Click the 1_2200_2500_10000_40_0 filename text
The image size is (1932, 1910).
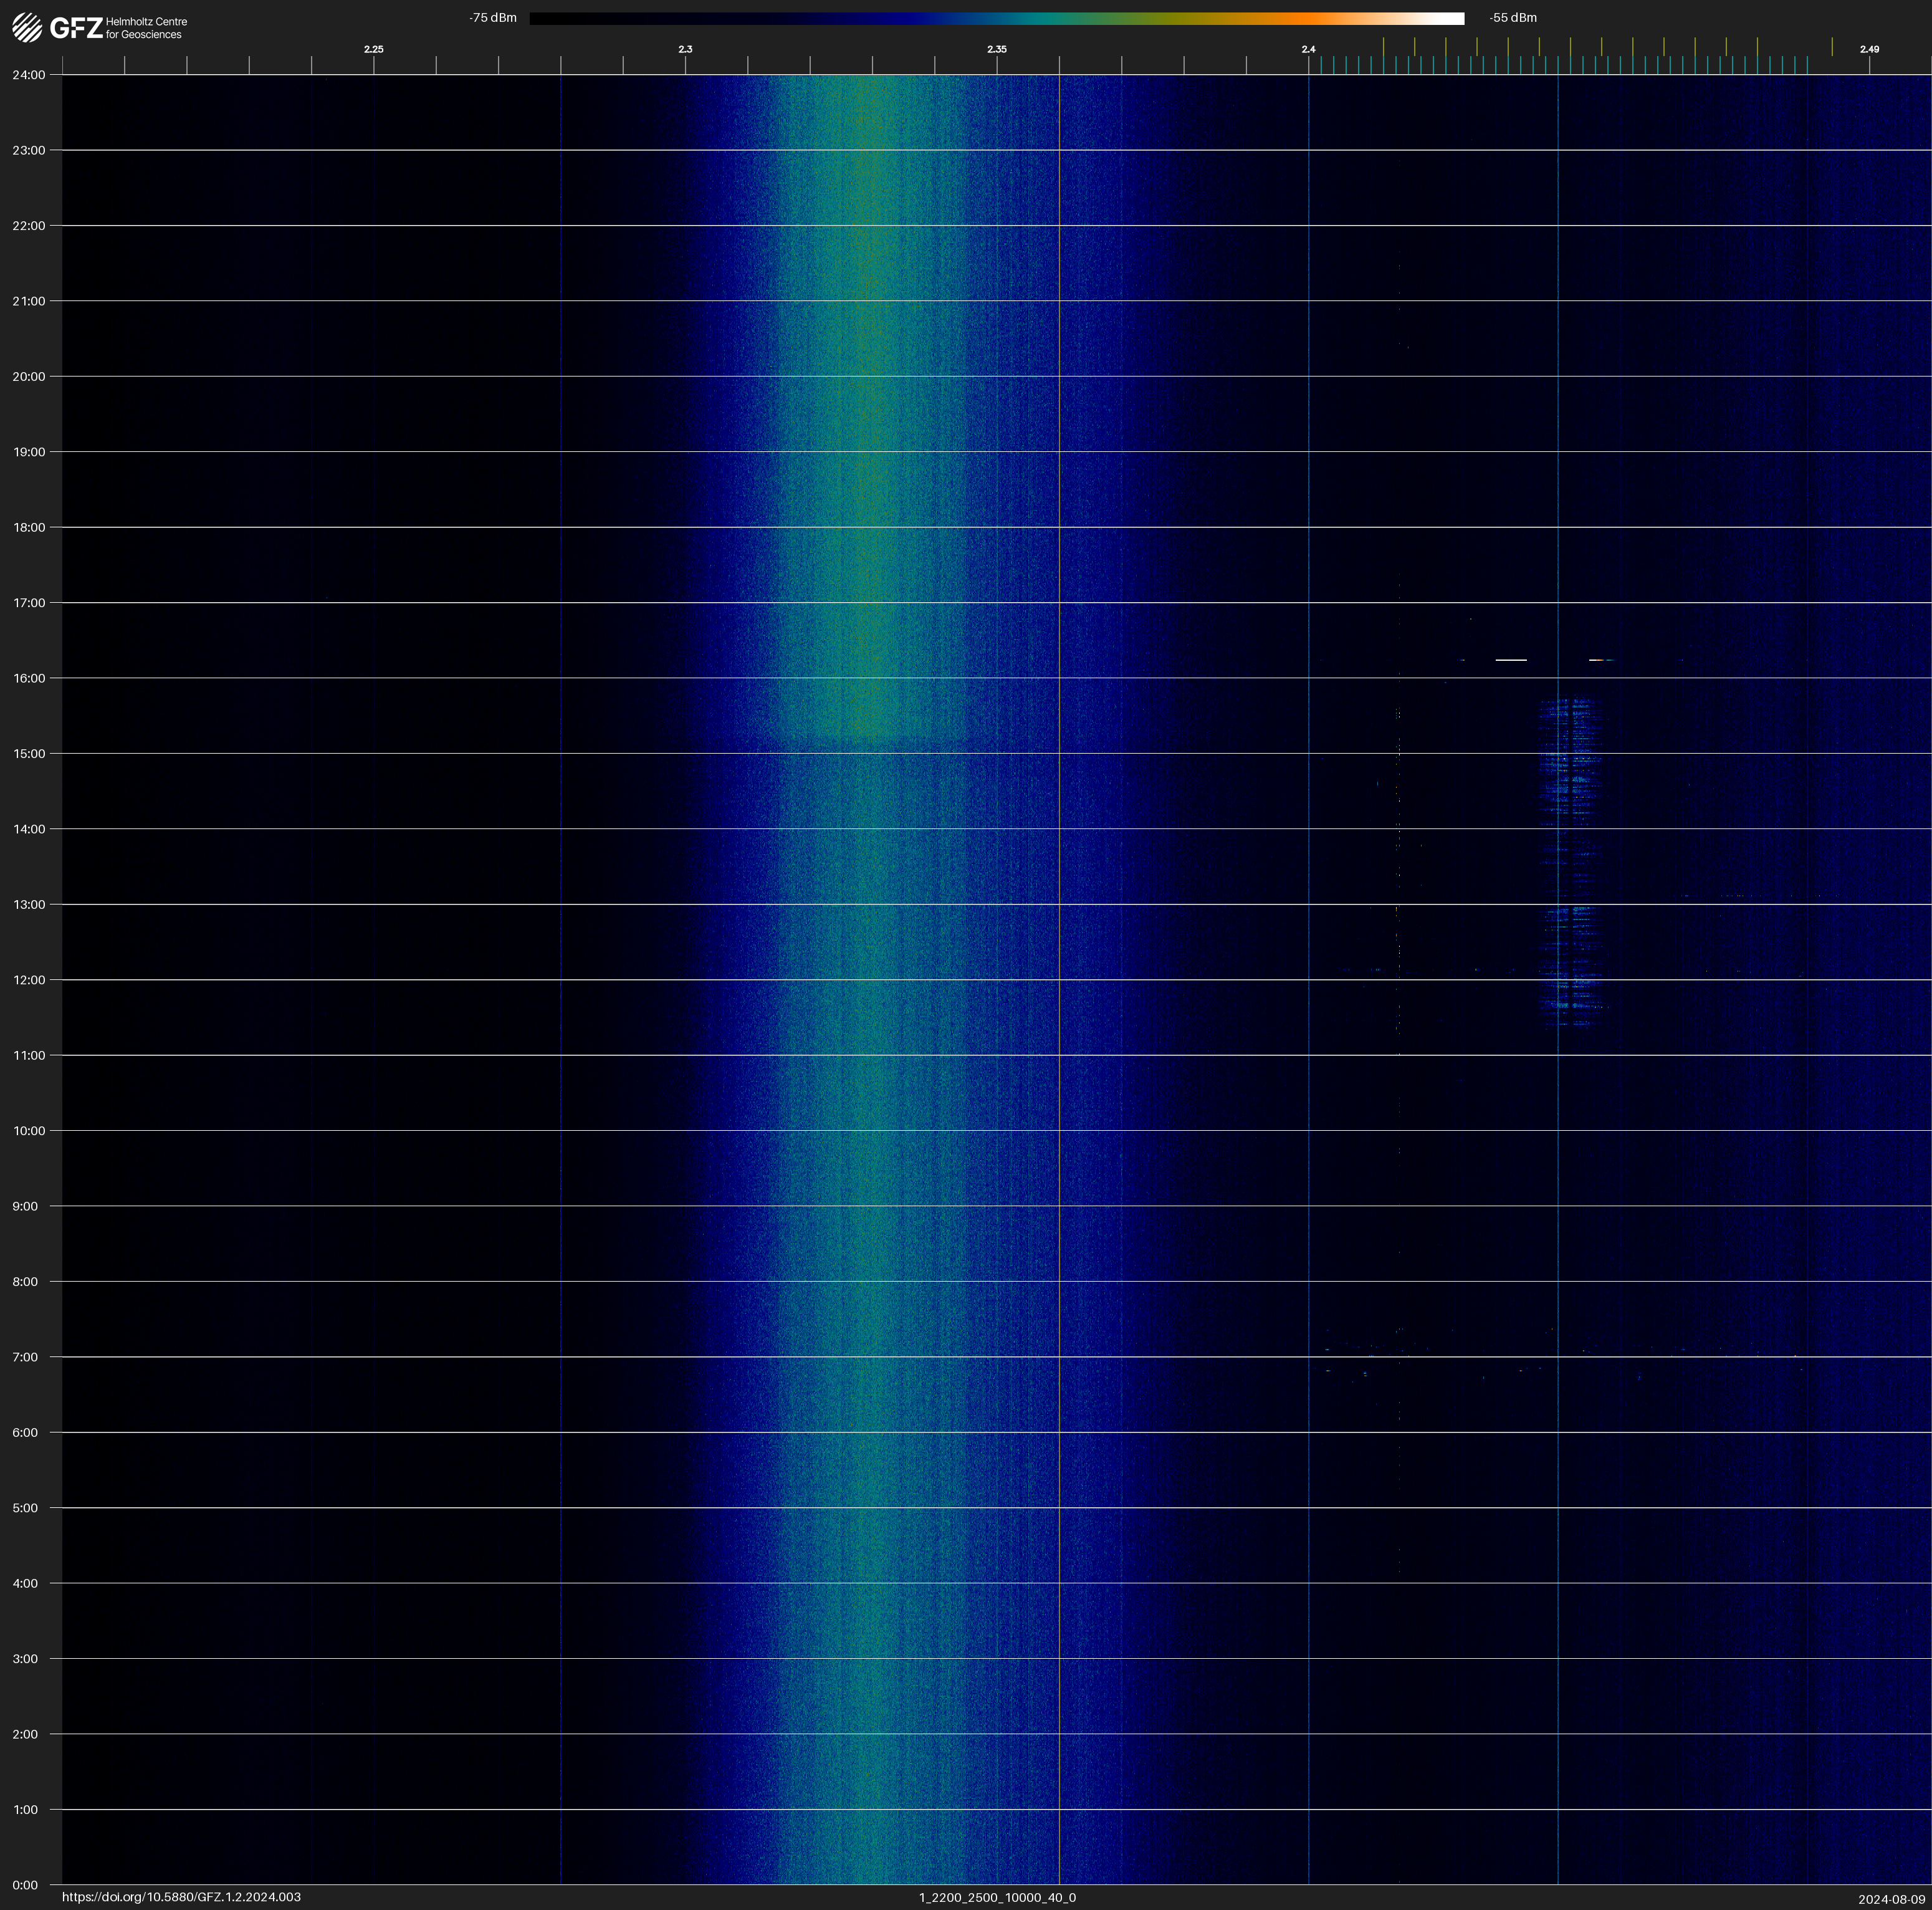coord(997,1897)
